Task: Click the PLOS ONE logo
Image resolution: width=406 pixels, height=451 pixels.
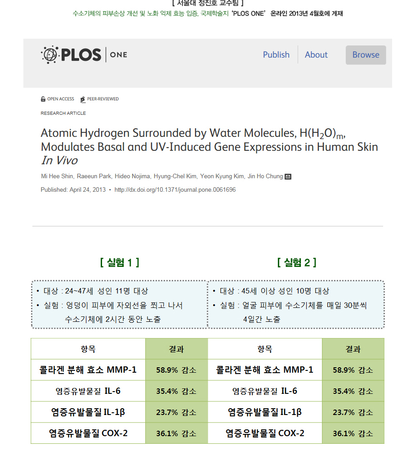Action: click(84, 55)
